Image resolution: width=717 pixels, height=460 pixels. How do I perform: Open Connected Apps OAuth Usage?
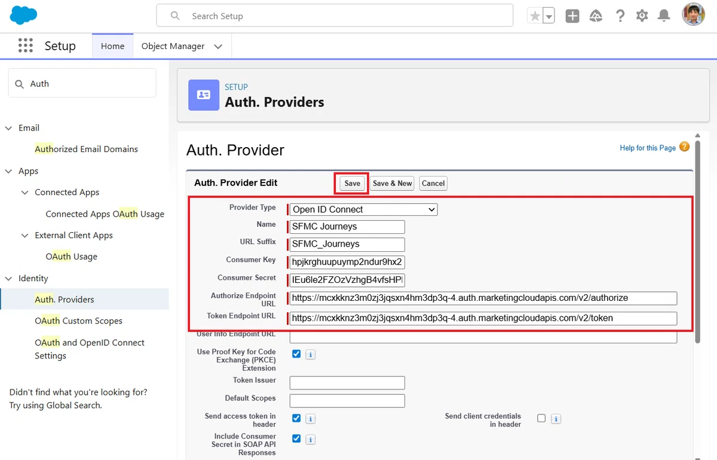[105, 214]
